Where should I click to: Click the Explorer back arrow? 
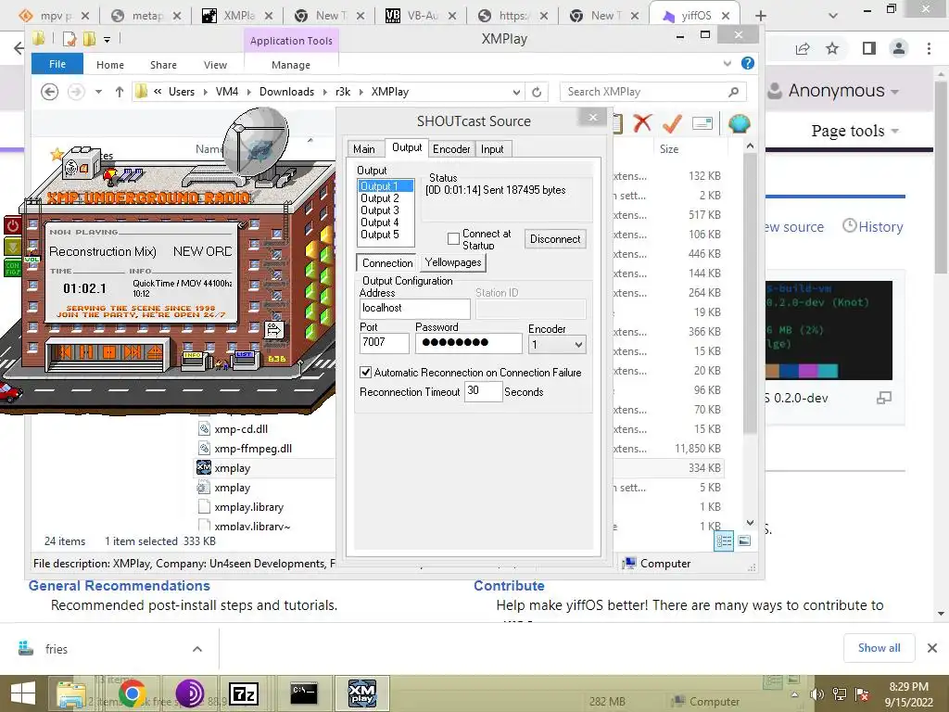click(x=50, y=92)
